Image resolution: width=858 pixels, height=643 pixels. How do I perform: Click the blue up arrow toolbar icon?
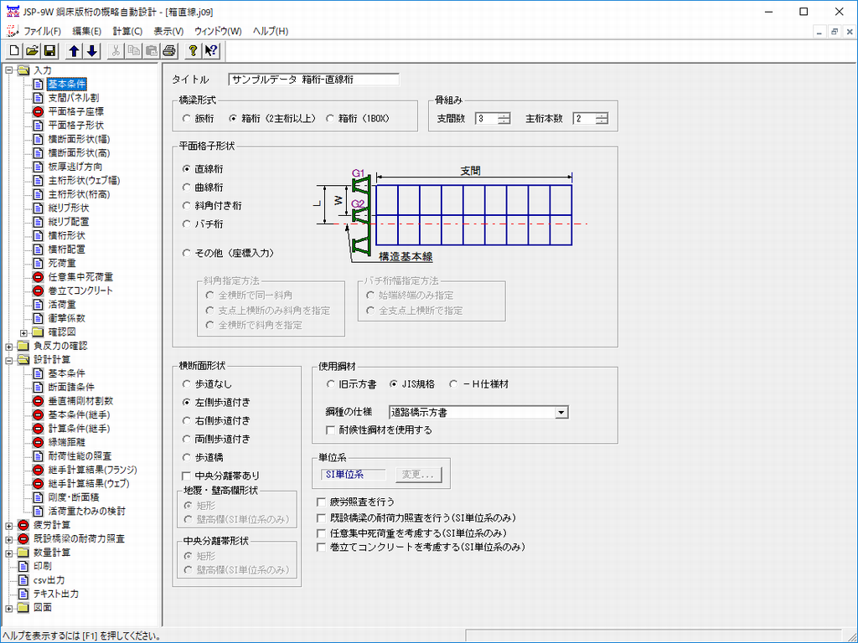coord(75,51)
